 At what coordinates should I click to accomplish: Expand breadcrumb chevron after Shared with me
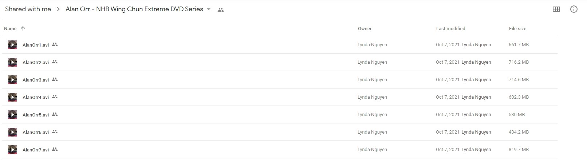tap(58, 9)
